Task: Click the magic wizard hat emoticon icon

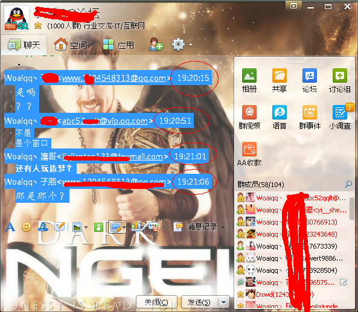Action: (43, 227)
